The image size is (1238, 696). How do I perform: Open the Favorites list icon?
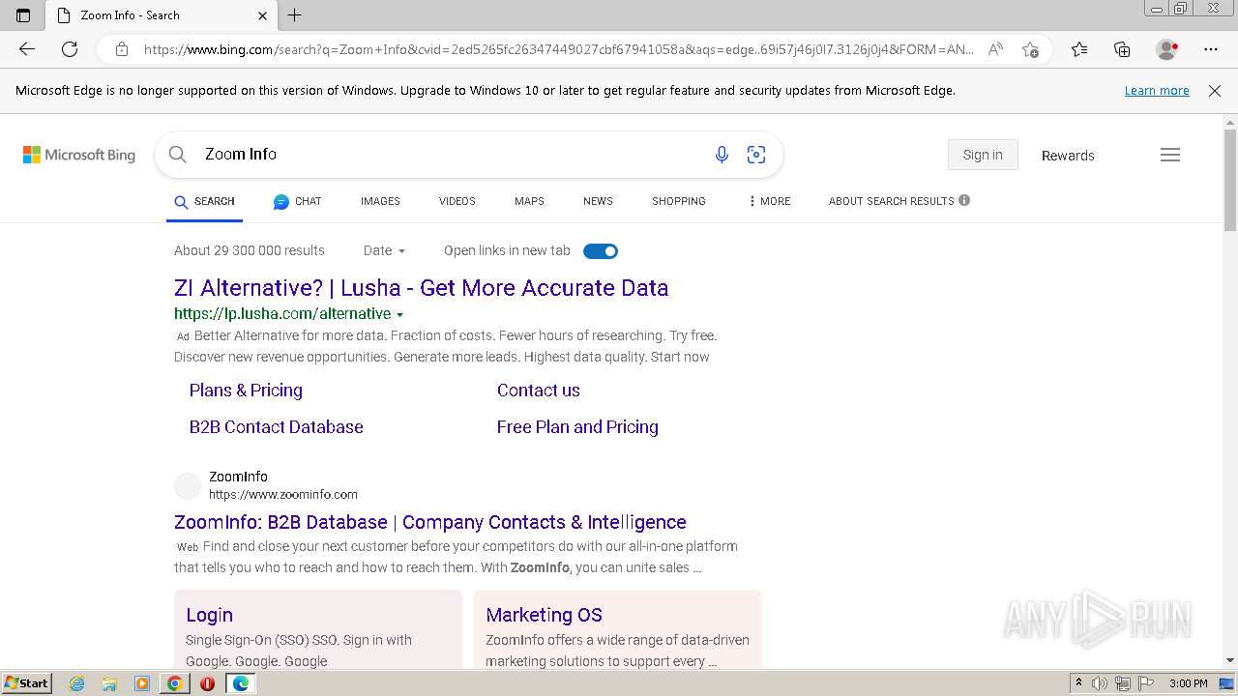click(1079, 49)
